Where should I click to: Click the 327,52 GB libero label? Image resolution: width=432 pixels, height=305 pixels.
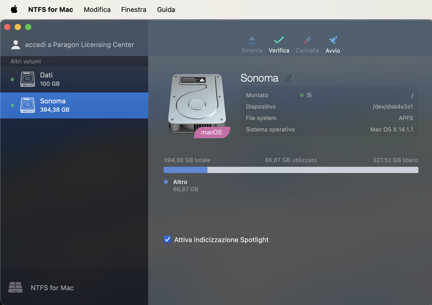(x=395, y=160)
